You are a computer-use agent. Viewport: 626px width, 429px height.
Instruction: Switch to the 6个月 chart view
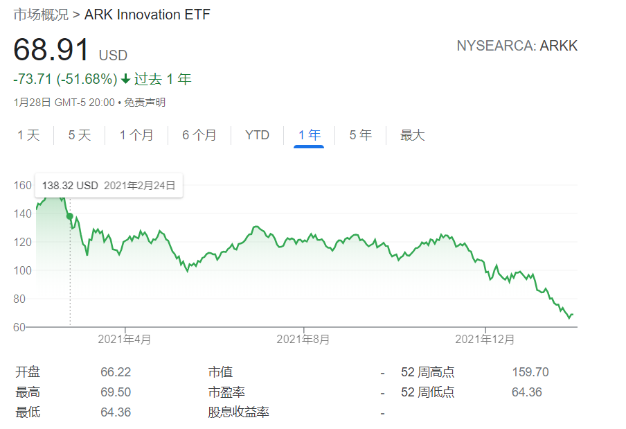point(199,135)
